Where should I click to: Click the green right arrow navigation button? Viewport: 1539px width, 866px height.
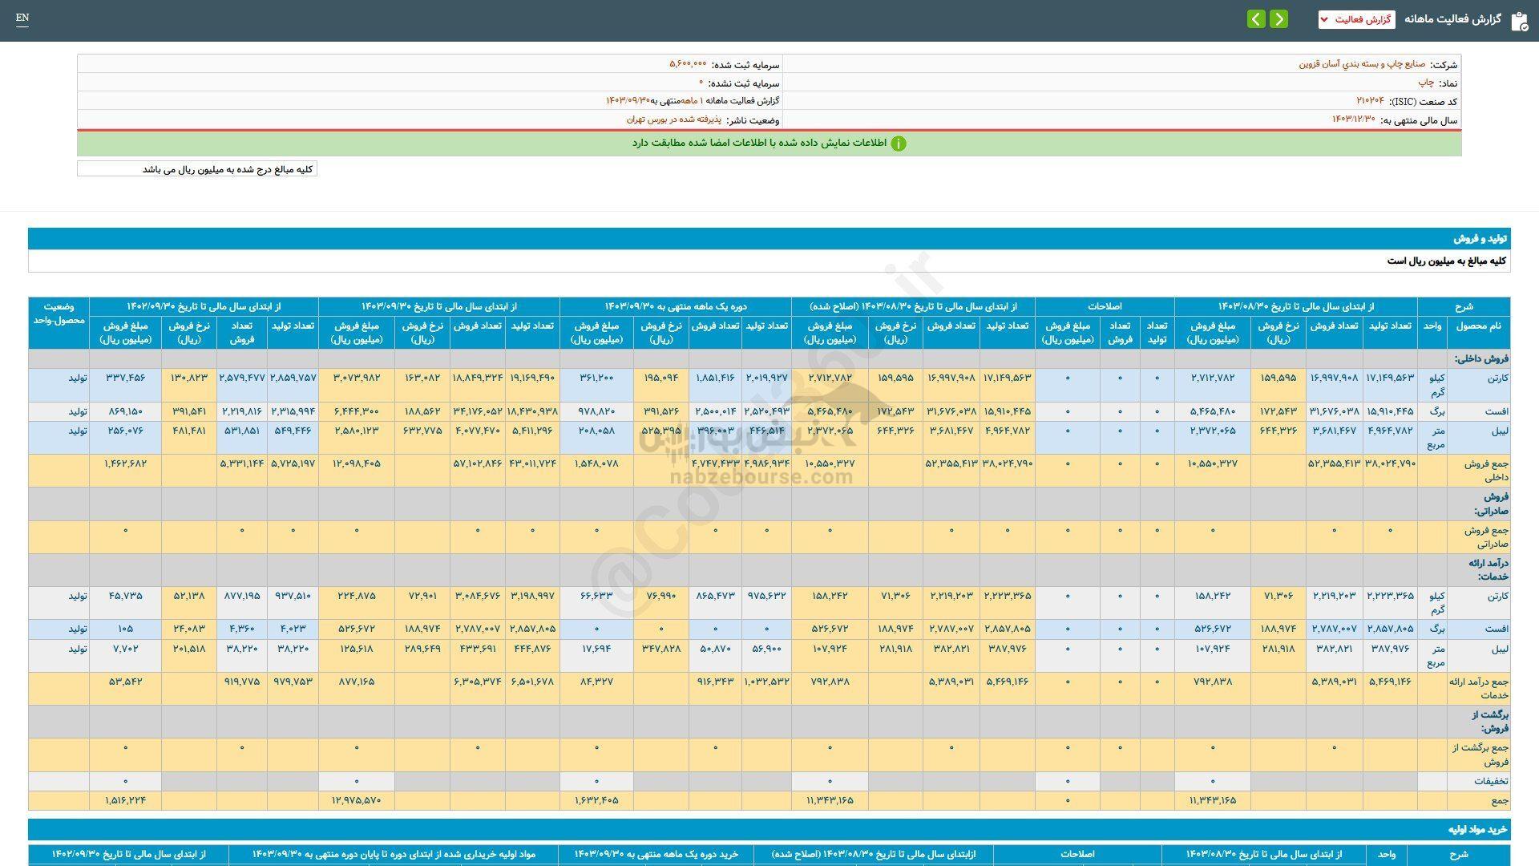point(1279,18)
